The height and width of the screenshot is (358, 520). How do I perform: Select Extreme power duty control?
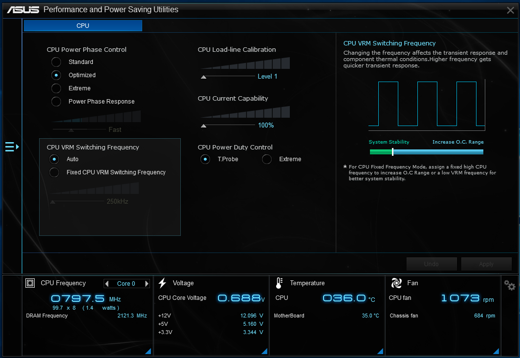click(x=267, y=159)
